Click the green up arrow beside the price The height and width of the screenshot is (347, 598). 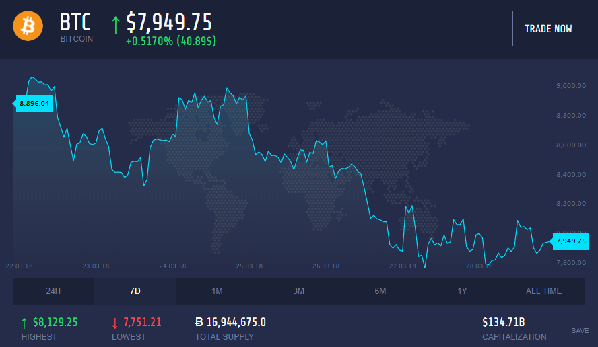pos(115,24)
